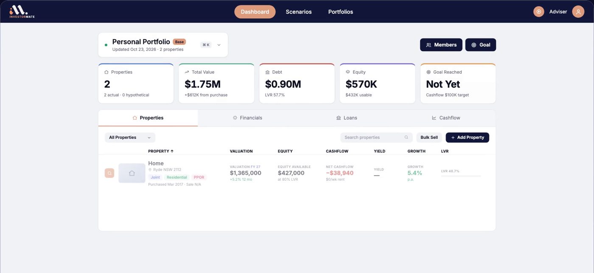Click the Goal Reached target icon
The image size is (594, 273).
(429, 72)
